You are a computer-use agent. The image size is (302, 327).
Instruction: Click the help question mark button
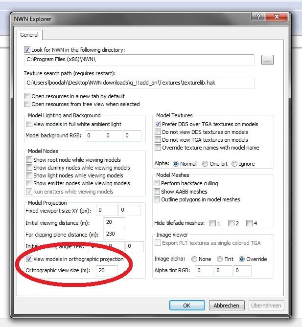click(257, 18)
